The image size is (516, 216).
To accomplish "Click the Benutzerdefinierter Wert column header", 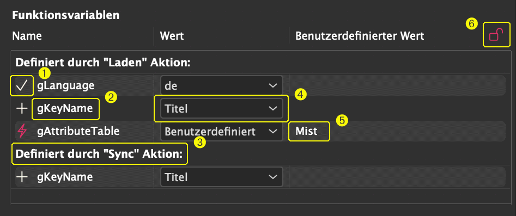I will (360, 36).
